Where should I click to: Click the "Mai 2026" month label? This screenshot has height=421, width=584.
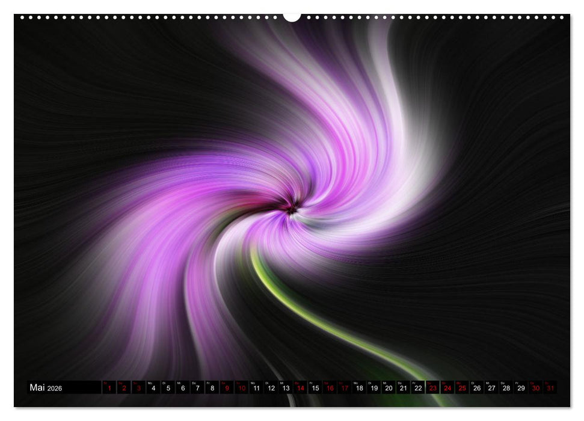point(46,388)
